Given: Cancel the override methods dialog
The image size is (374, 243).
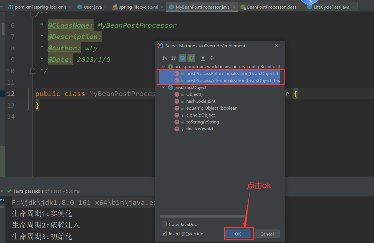Looking at the screenshot, I should [x=267, y=234].
